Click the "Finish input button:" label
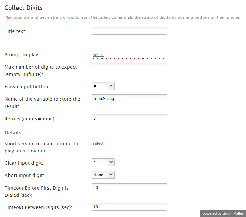The width and height of the screenshot is (246, 217). tap(27, 87)
